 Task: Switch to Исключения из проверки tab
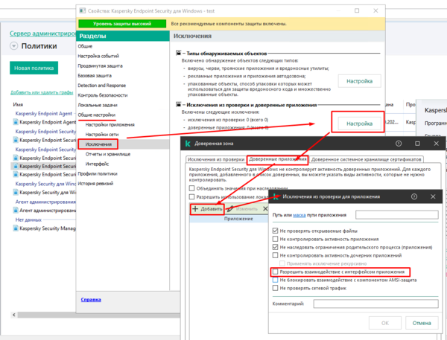(216, 159)
